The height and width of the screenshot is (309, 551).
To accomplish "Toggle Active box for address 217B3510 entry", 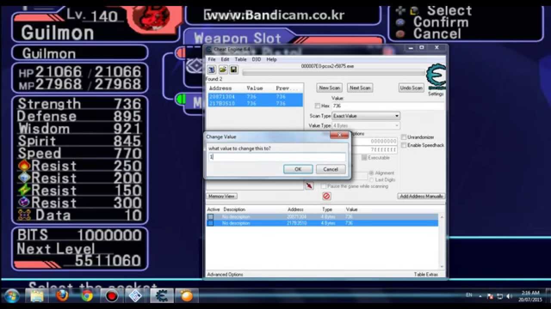I will click(210, 223).
